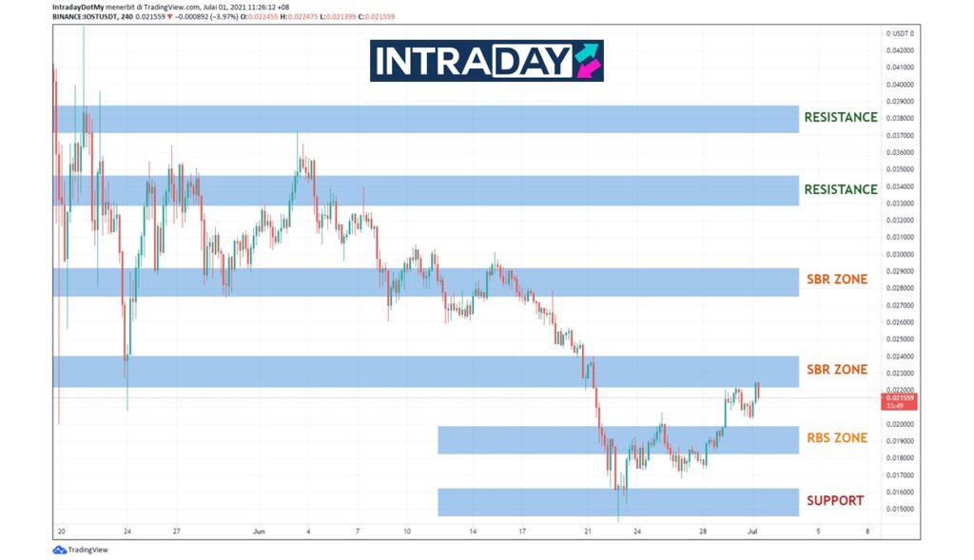
Task: Select the lower SBR ZONE label
Action: click(x=837, y=370)
